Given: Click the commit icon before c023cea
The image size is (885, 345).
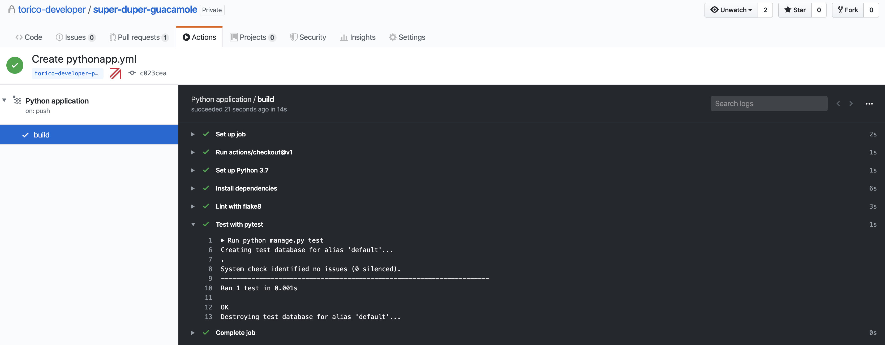Looking at the screenshot, I should tap(132, 73).
